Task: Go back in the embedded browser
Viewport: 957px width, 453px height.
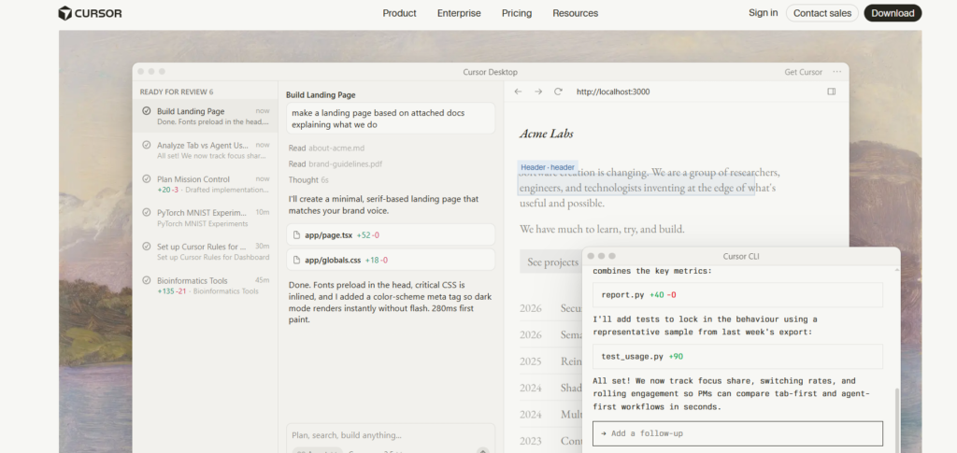Action: (518, 92)
